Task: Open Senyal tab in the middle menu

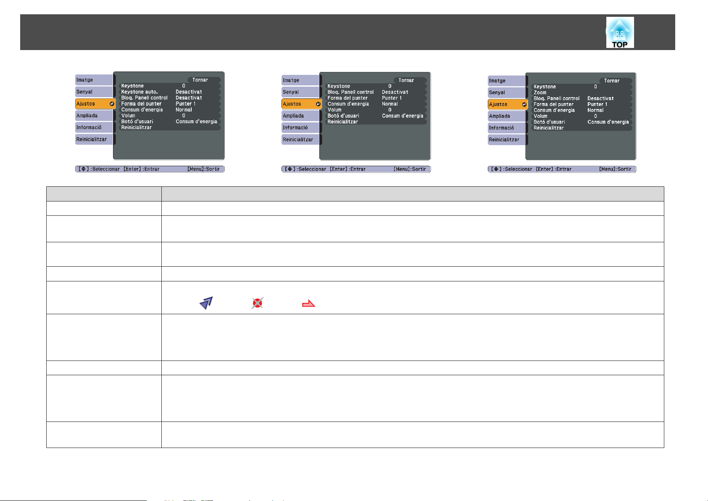Action: click(x=300, y=92)
